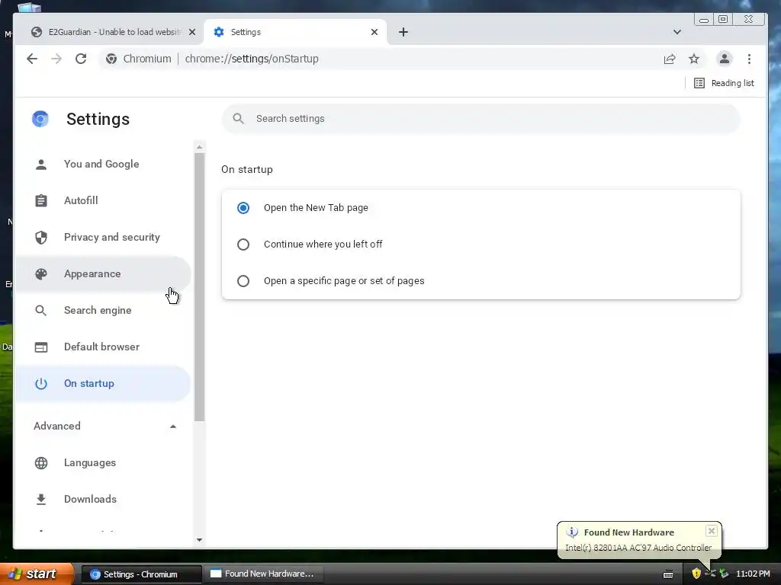
Task: Open the profile avatar menu
Action: pos(725,59)
